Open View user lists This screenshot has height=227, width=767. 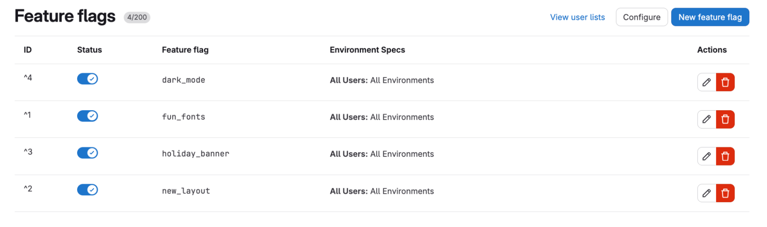pyautogui.click(x=577, y=17)
